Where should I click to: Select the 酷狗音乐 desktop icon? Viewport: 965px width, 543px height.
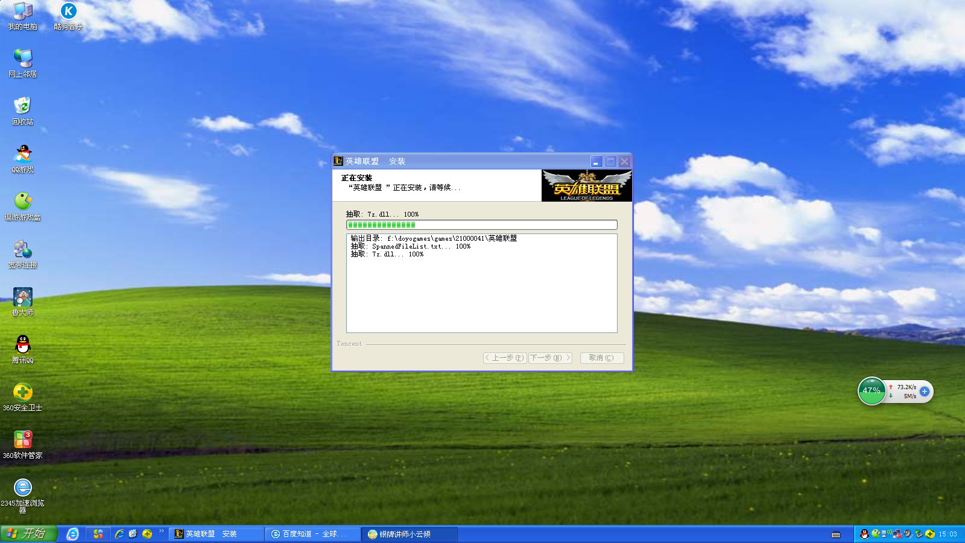pos(68,16)
